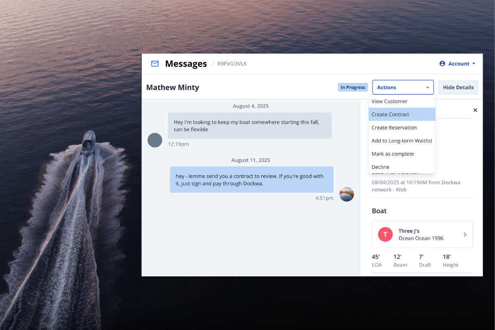The image size is (495, 330).
Task: Click the red T boat avatar
Action: 385,234
